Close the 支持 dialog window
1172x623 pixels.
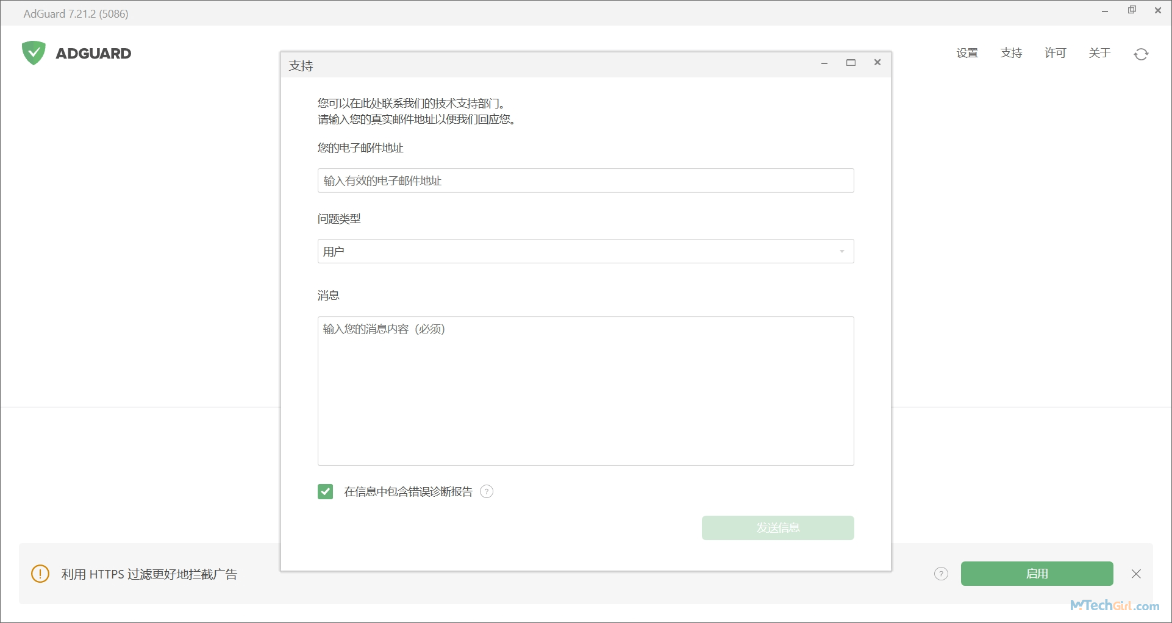[877, 62]
